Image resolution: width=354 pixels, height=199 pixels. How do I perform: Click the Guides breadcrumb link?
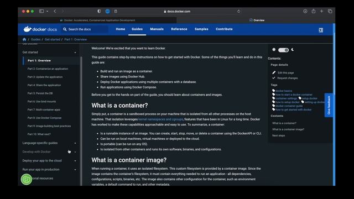[35, 39]
